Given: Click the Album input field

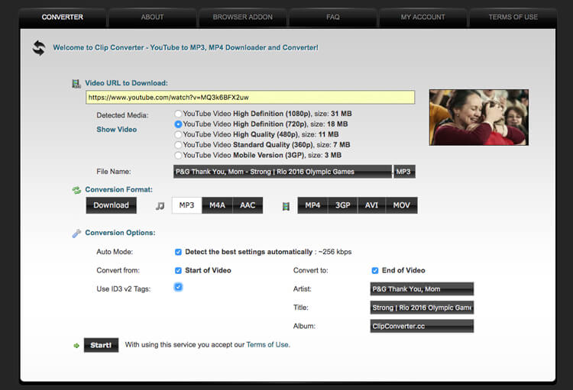Looking at the screenshot, I should coord(422,327).
